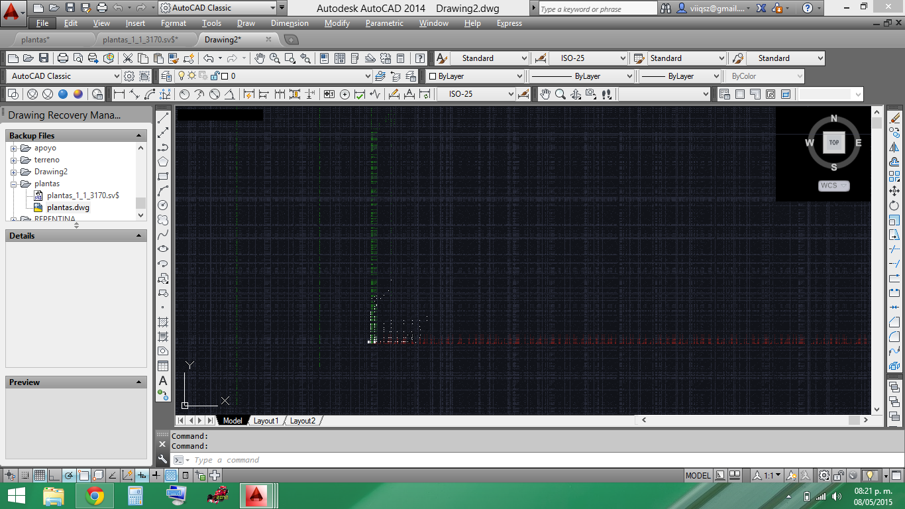Click the command line wrench customize icon

[x=163, y=459]
